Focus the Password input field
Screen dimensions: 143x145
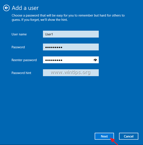[x=71, y=47]
